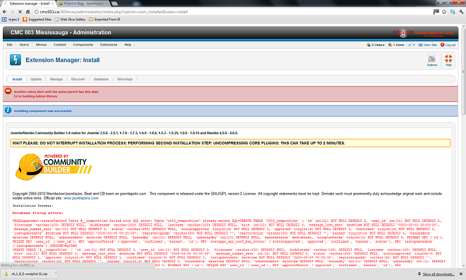Open the Site menu
The image size is (466, 280).
(10, 45)
